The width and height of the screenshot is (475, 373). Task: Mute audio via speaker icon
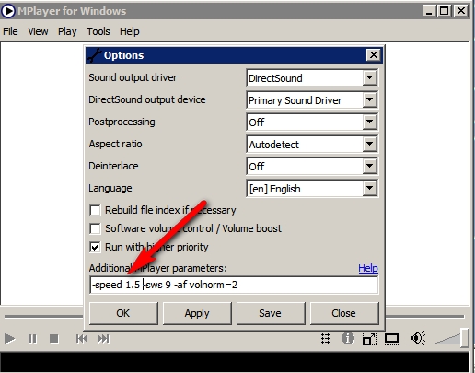point(418,338)
